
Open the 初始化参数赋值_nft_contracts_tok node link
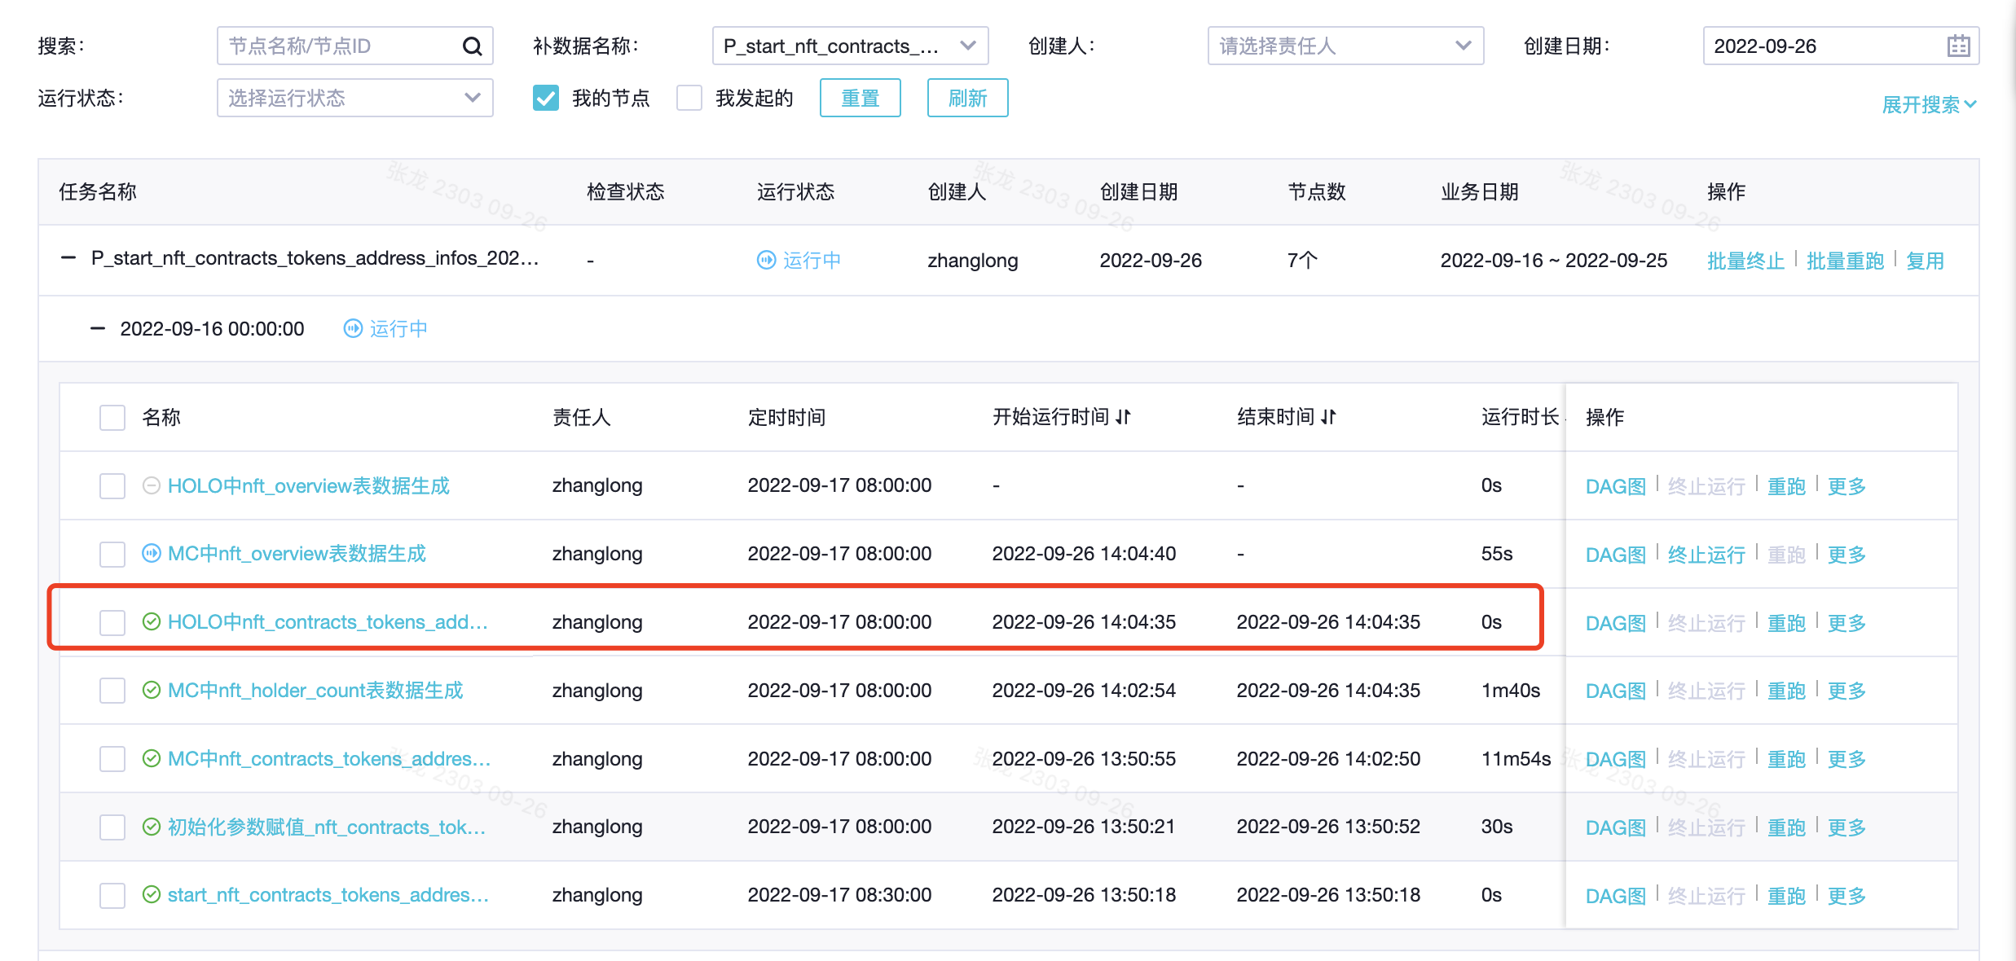pos(327,827)
